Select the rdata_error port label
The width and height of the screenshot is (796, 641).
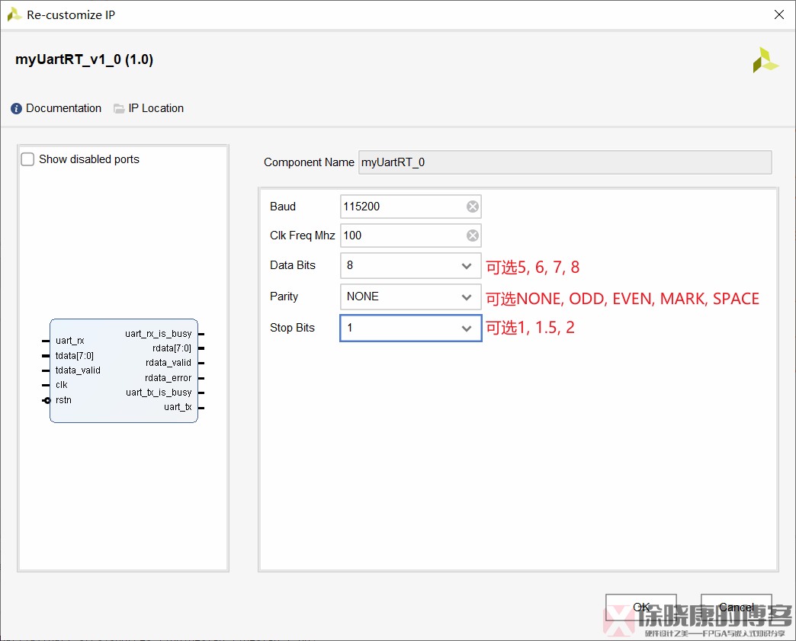click(x=168, y=377)
